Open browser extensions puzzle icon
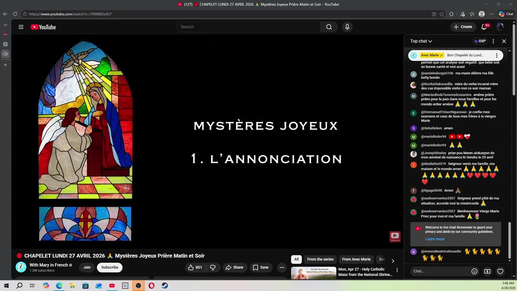Viewport: 517px width, 291px height. pos(452,14)
